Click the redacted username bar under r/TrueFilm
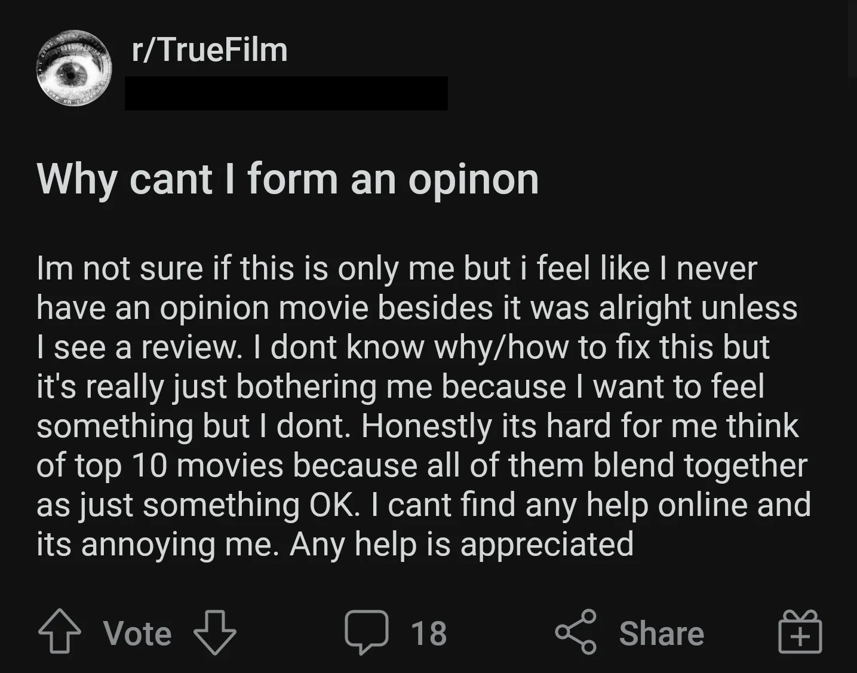 (x=286, y=93)
